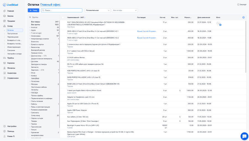Expand the Дисплеи group
Screen dimensions: 249x141
coord(30,62)
